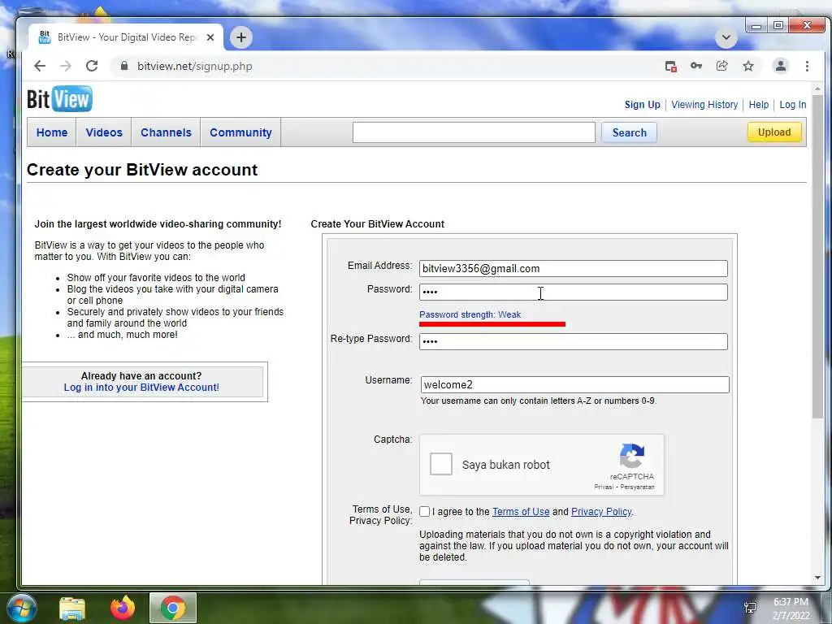Open the saved passwords key icon

click(x=696, y=66)
